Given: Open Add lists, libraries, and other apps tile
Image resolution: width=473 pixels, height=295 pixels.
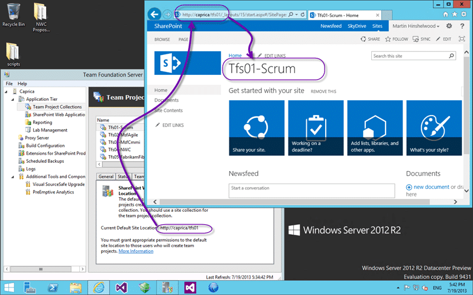Looking at the screenshot, I should tap(375, 128).
